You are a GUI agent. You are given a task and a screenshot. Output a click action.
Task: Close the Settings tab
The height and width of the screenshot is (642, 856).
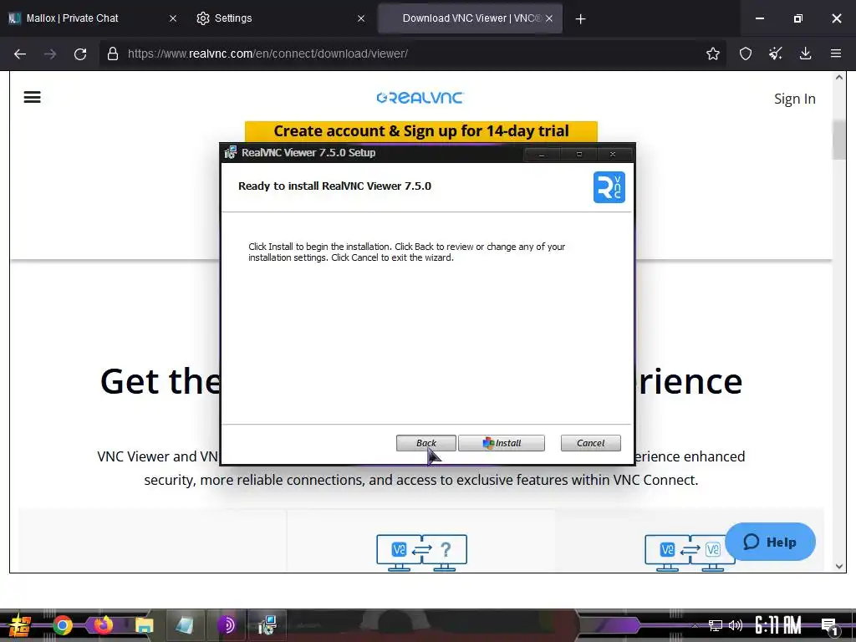tap(361, 18)
